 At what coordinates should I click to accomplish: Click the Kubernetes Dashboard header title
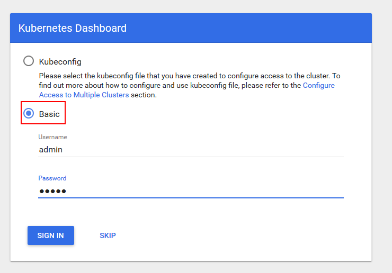tap(73, 28)
